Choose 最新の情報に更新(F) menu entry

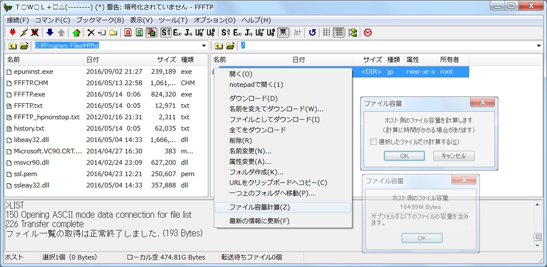[283, 221]
